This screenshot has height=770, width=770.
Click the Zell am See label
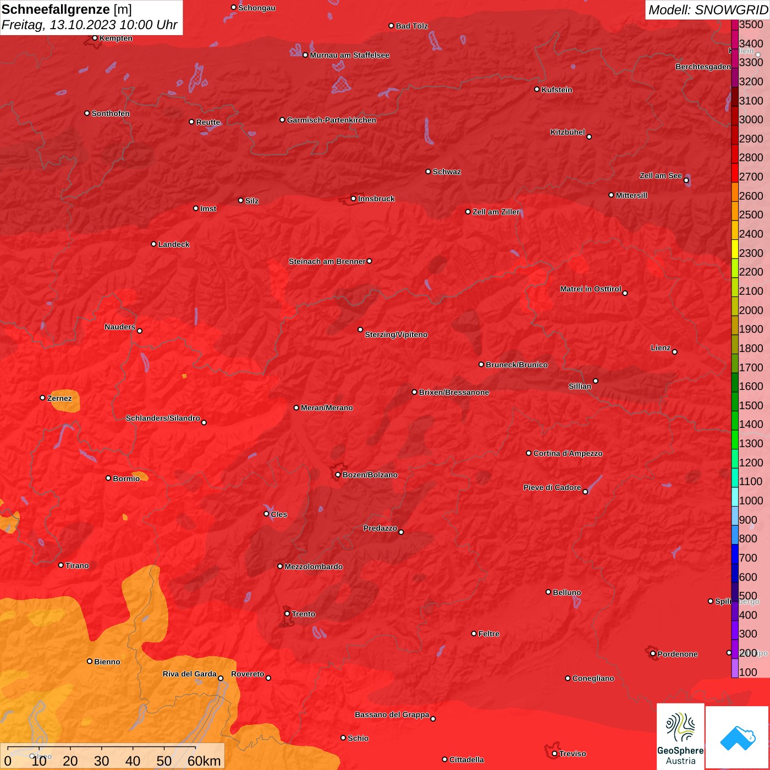click(661, 175)
